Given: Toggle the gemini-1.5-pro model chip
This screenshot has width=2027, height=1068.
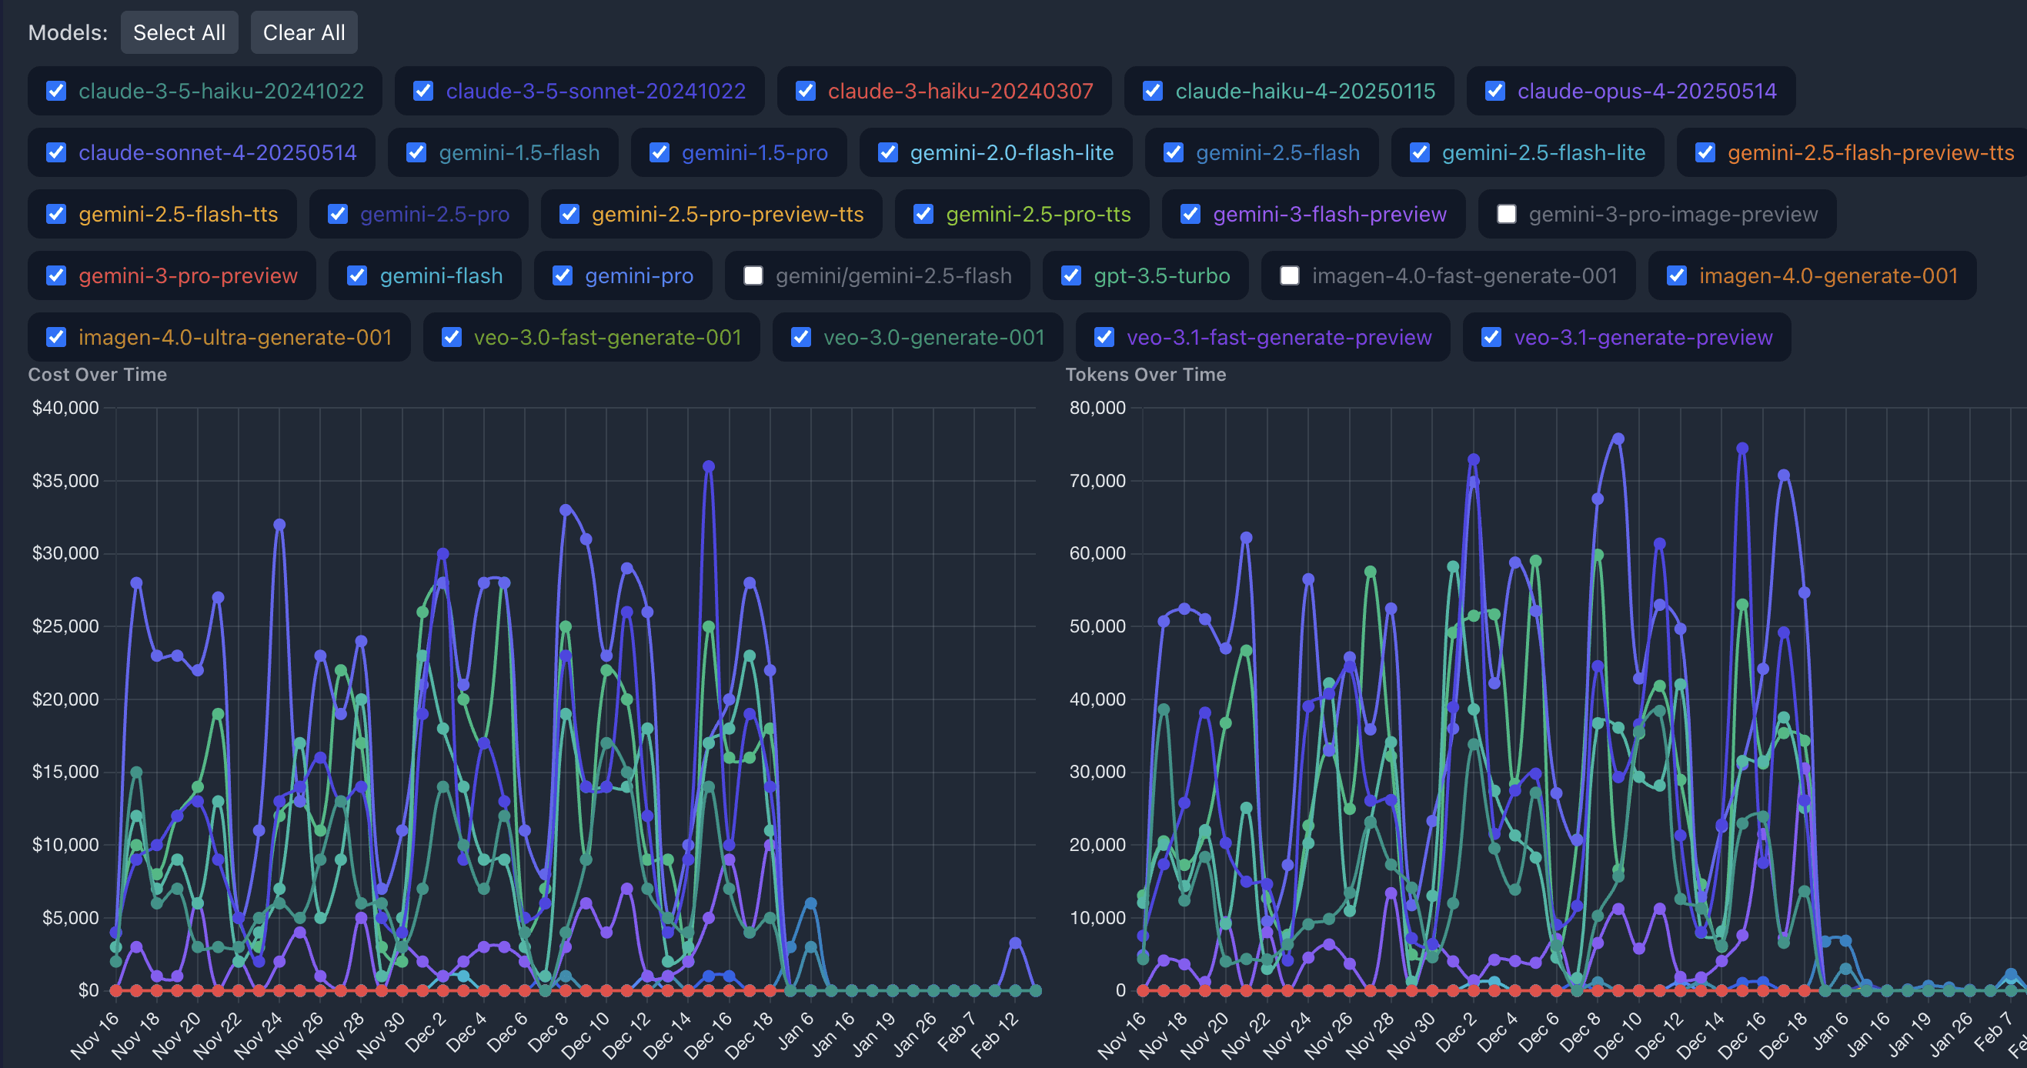Looking at the screenshot, I should click(x=754, y=152).
